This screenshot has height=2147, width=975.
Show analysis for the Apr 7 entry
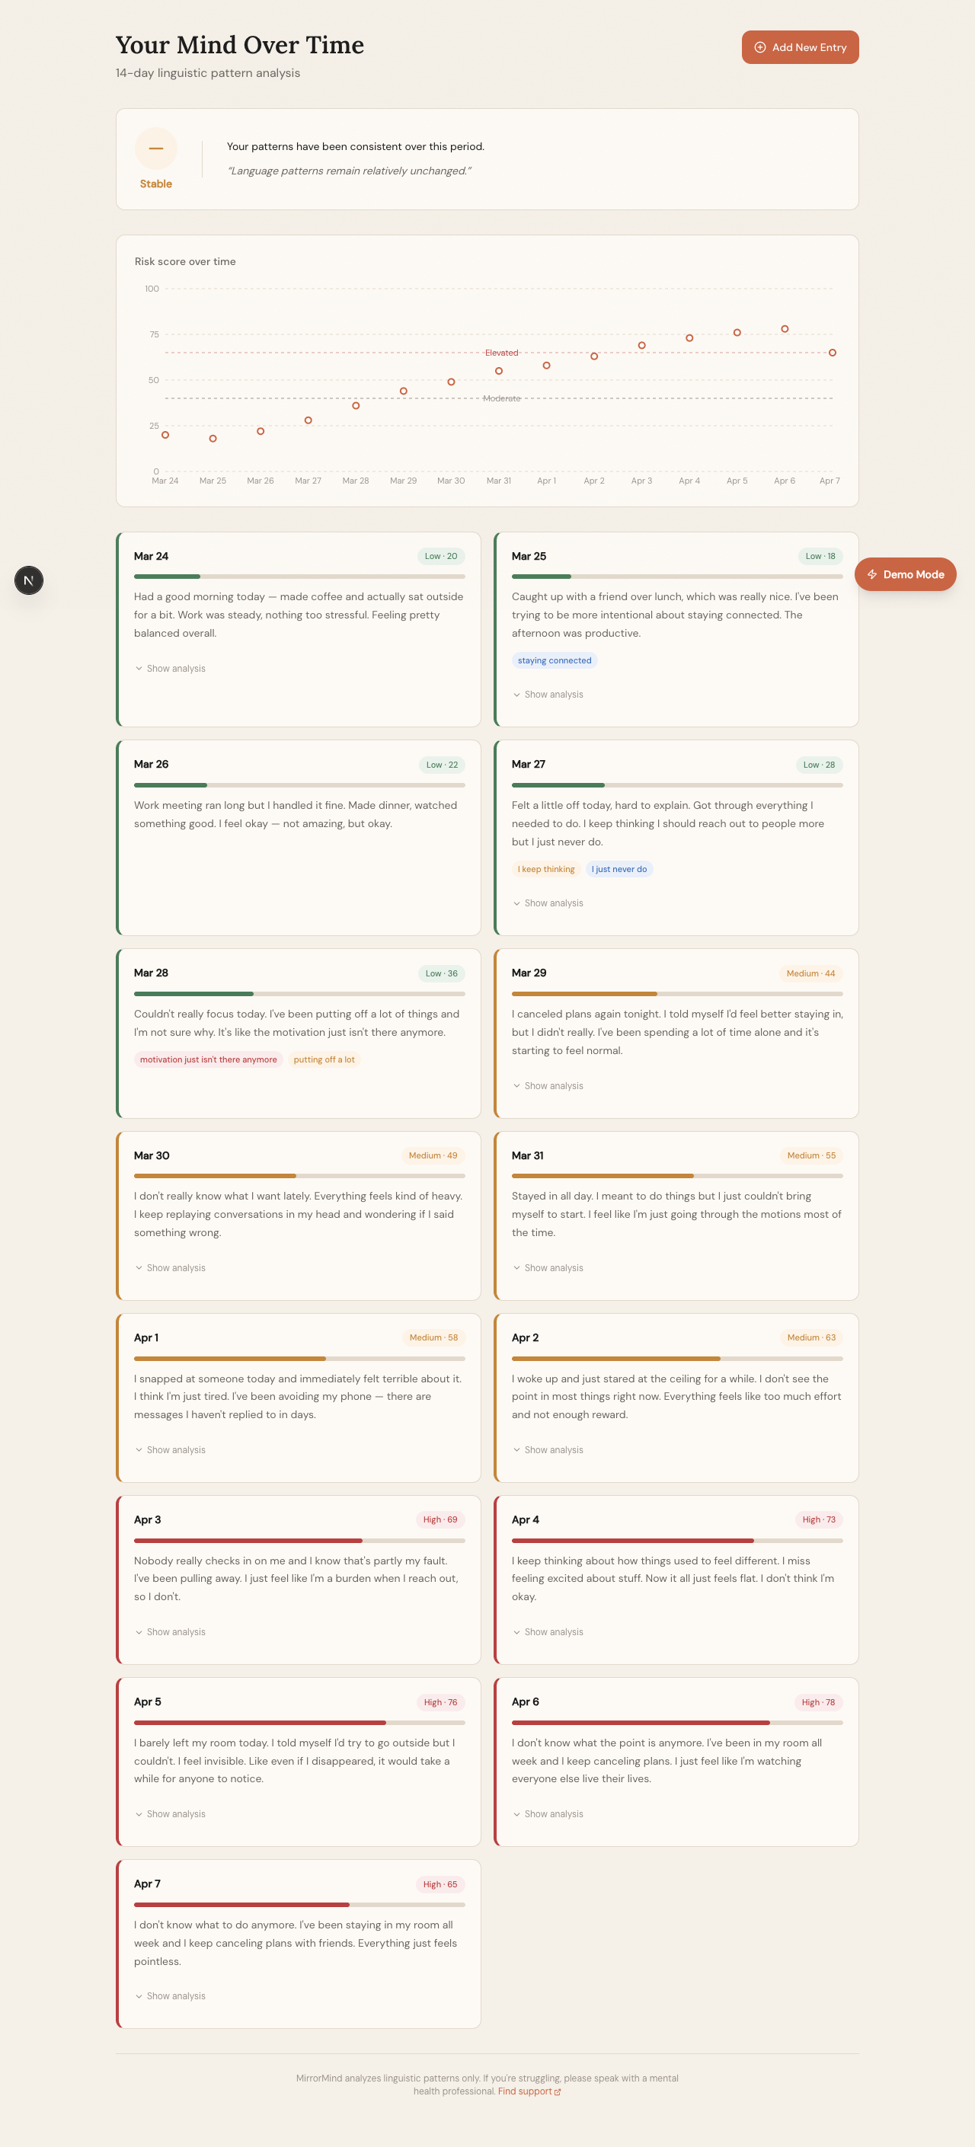point(170,1996)
